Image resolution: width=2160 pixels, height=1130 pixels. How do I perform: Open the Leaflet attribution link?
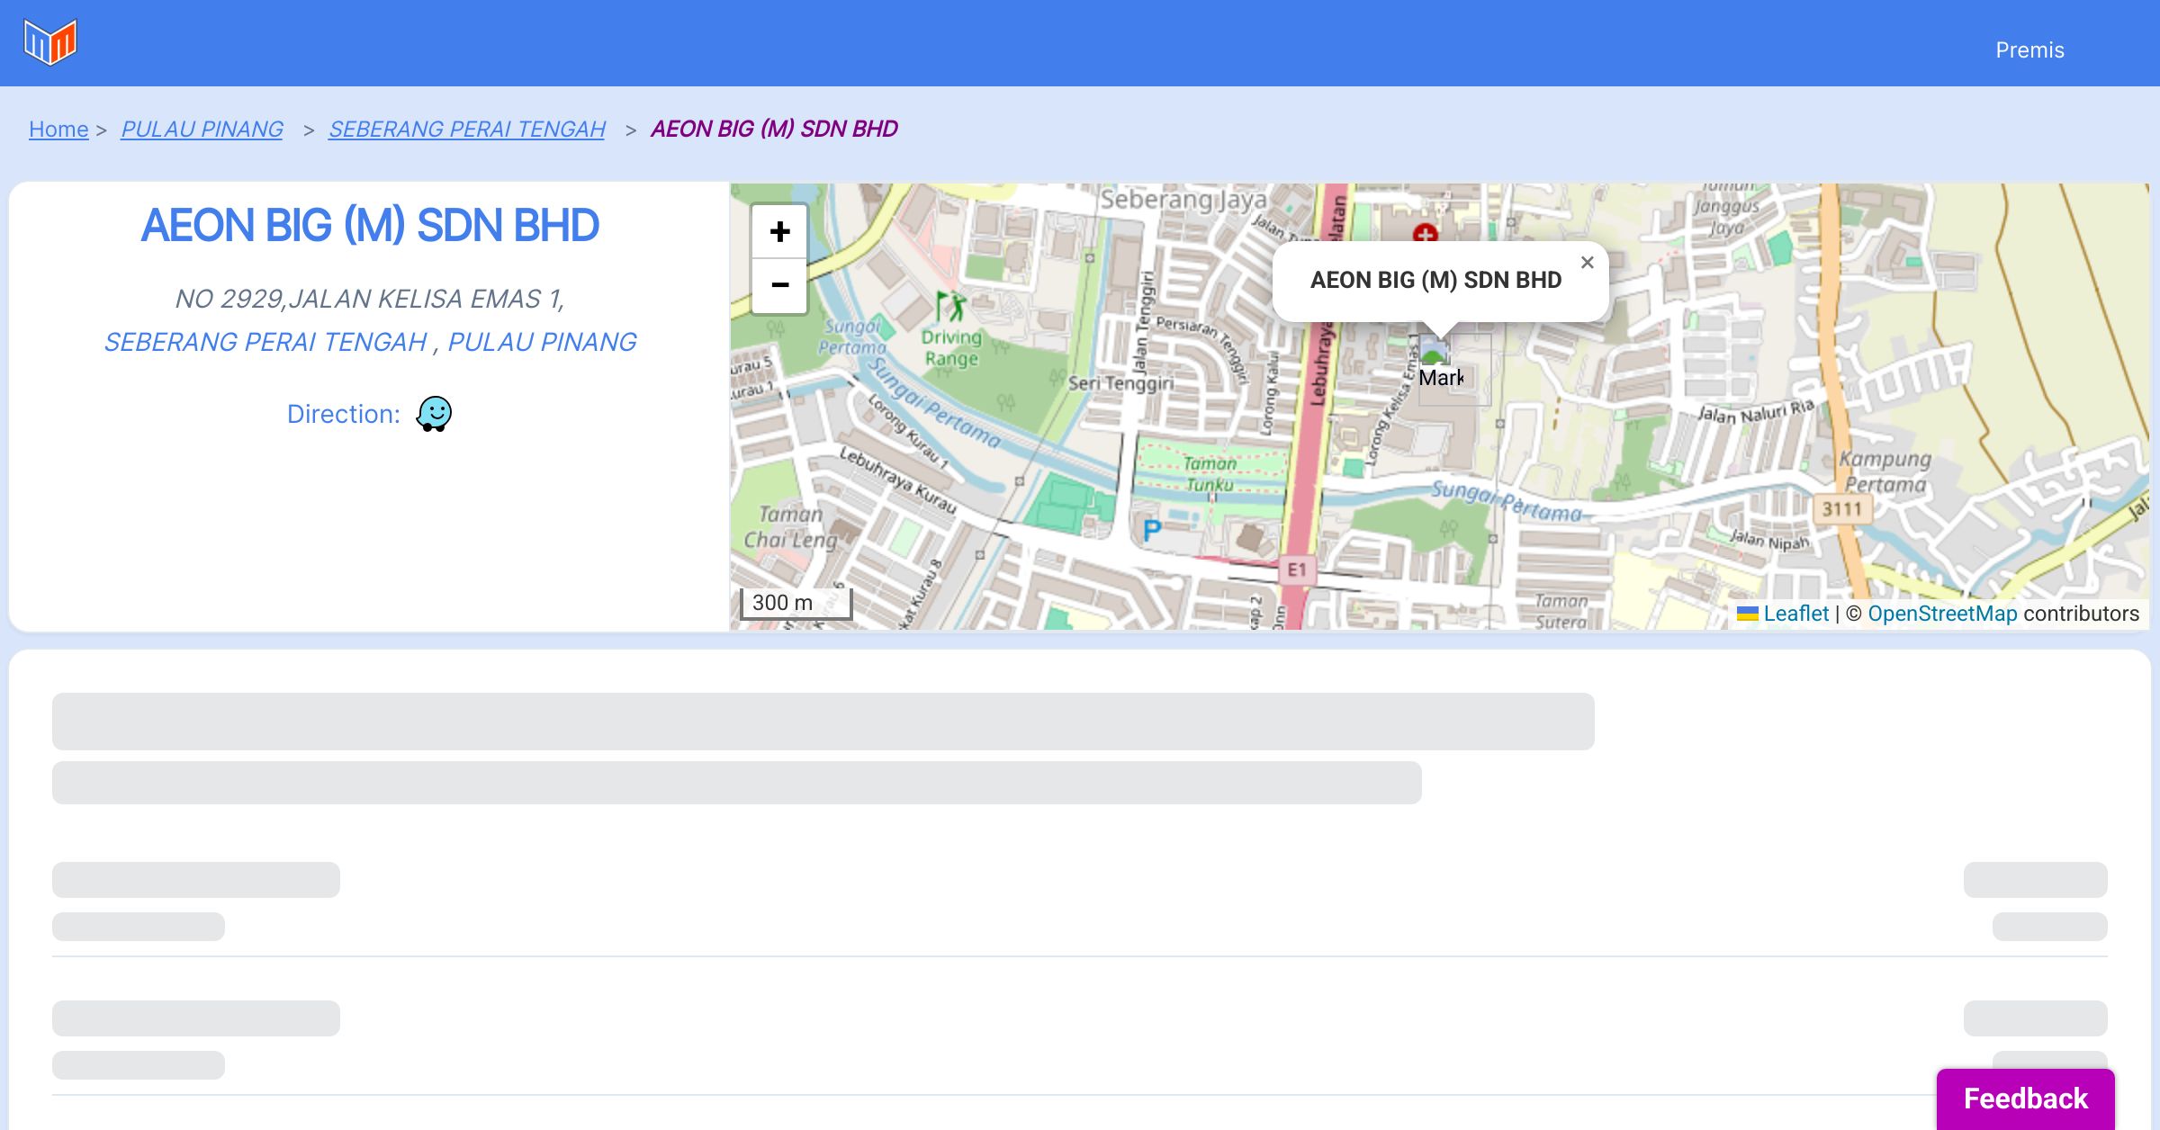click(1795, 614)
